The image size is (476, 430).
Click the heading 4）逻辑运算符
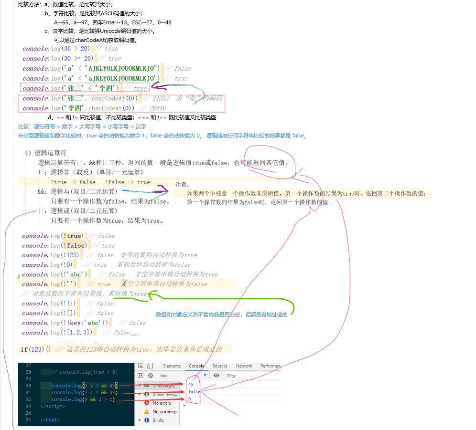point(45,153)
